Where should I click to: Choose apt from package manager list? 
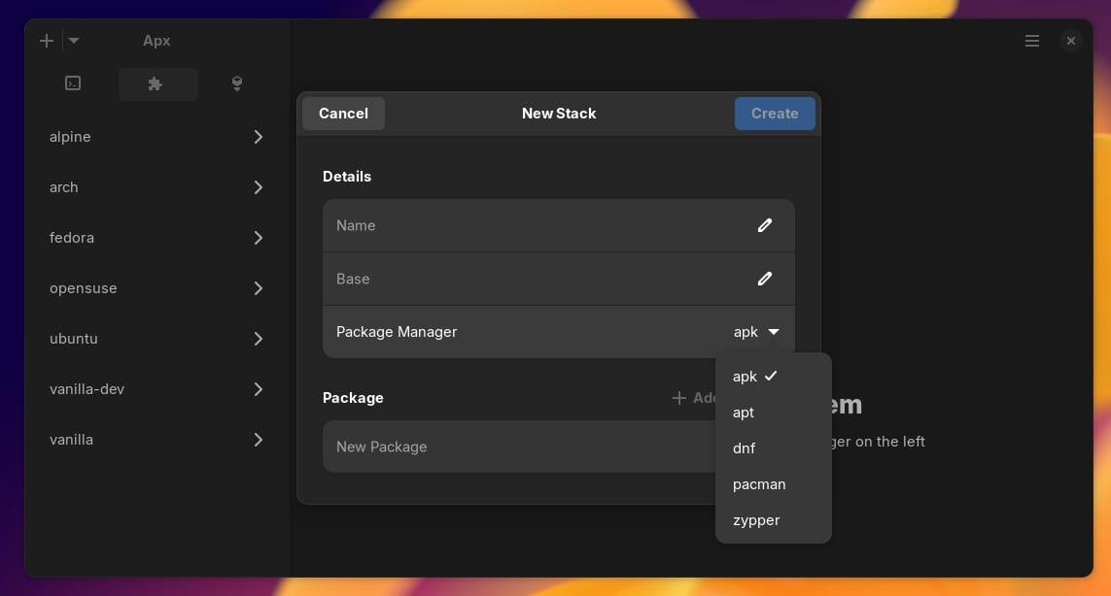pos(745,413)
